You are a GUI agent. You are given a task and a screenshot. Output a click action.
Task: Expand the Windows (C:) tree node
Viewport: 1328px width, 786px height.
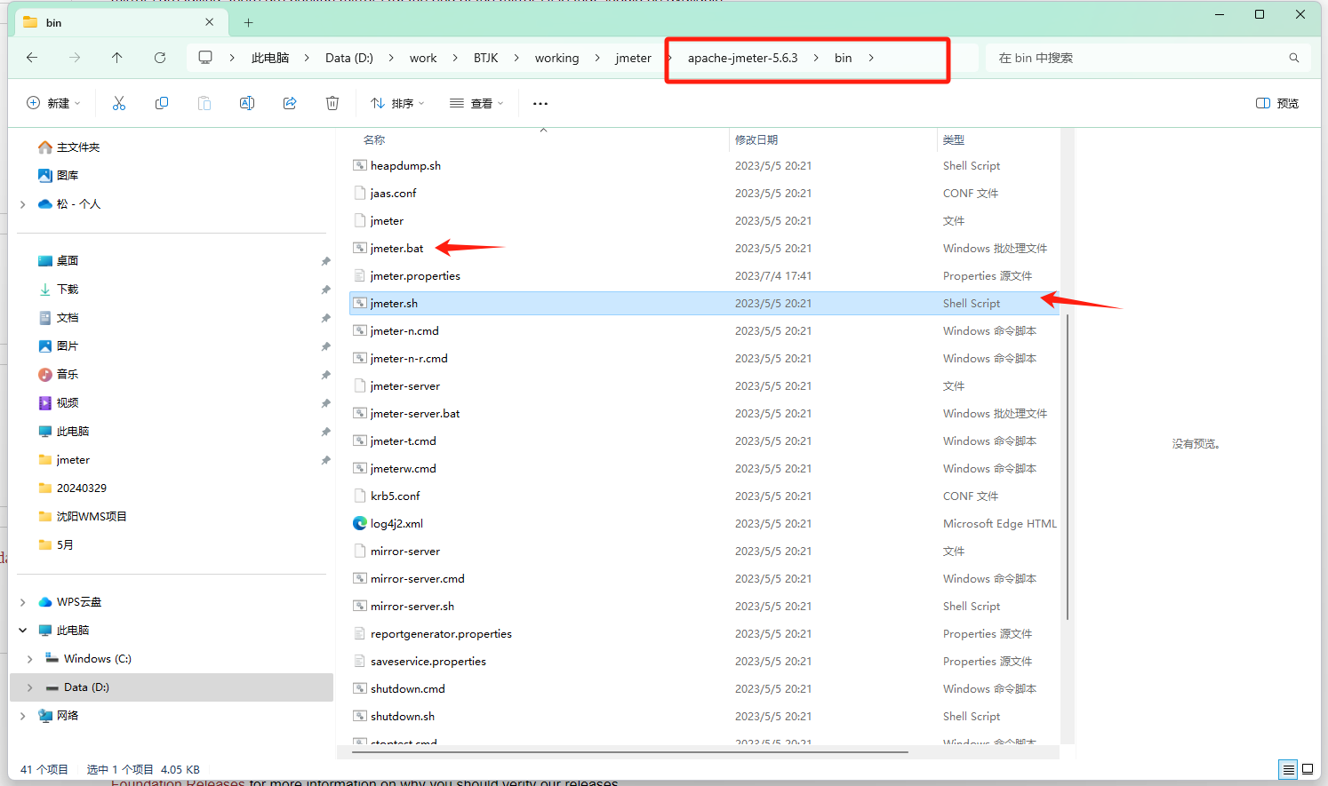pos(30,659)
